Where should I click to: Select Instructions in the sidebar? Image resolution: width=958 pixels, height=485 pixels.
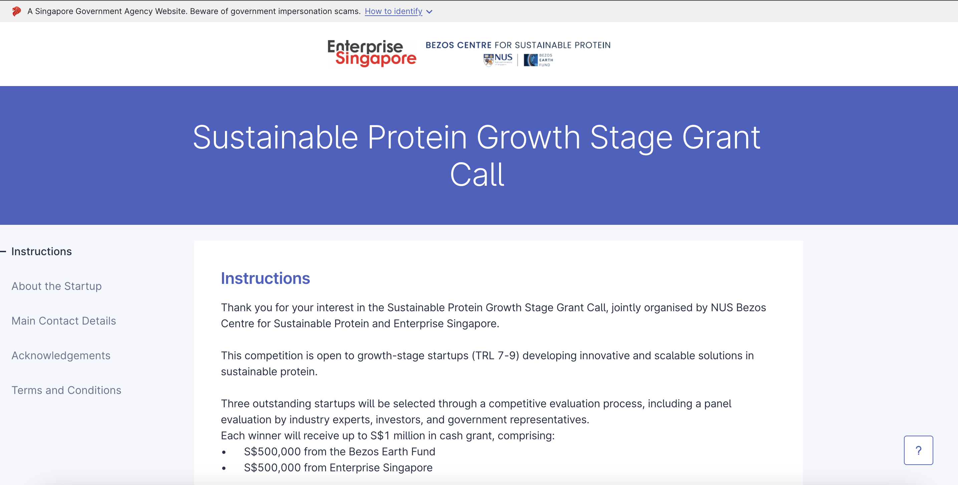click(42, 252)
